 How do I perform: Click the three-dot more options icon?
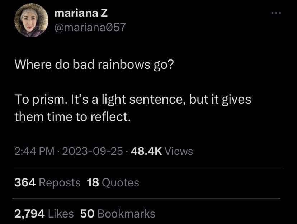click(x=276, y=13)
